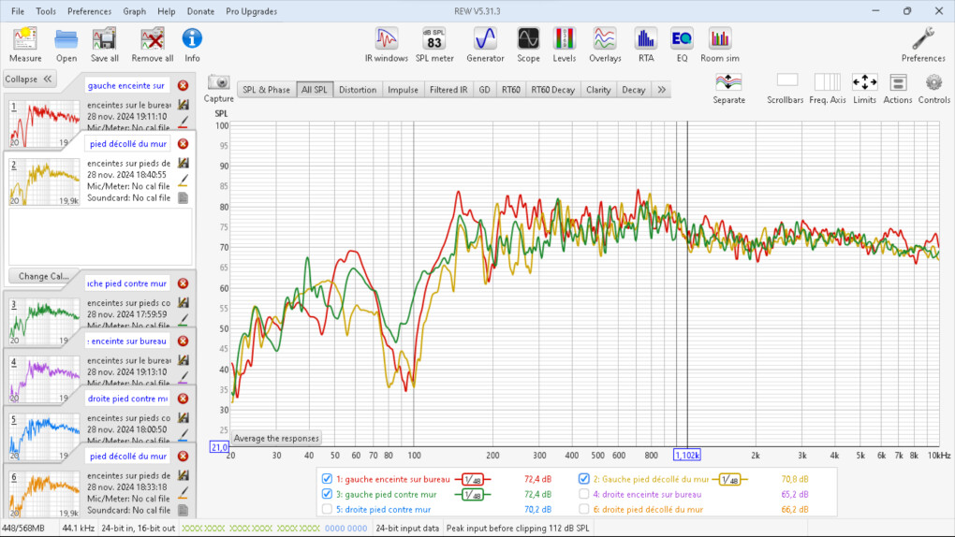Open the notes page icon of measurement 2
The image size is (955, 537).
(x=183, y=198)
